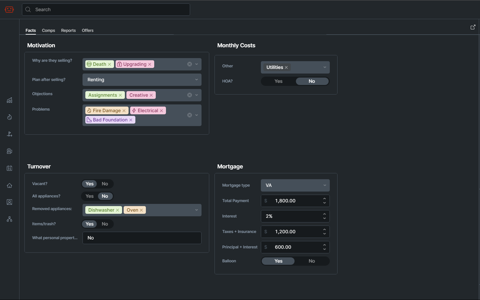This screenshot has height=300, width=480.
Task: Open the flame icon in sidebar
Action: (10, 117)
